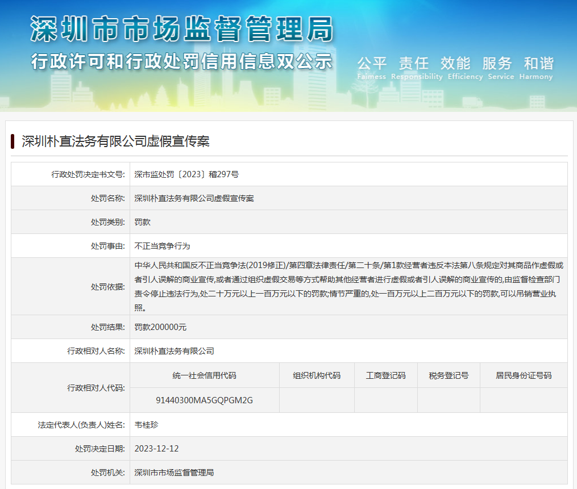
Task: Click the 深圳市市场监督管理局 banner title
Action: click(x=181, y=29)
